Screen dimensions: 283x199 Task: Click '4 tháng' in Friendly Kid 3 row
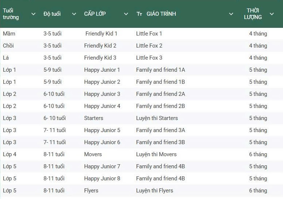[258, 58]
